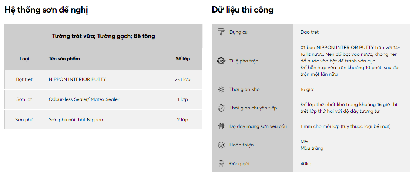
Task: Click the thickness wave icon beside Độ dày màng sơn
Action: (x=221, y=126)
